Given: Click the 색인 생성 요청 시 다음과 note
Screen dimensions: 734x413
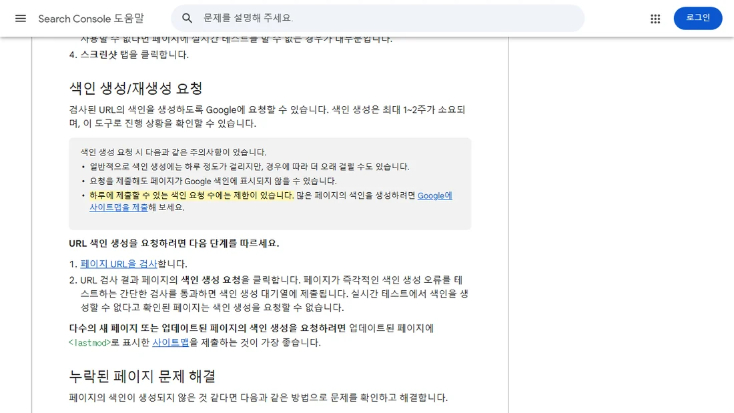Looking at the screenshot, I should click(x=173, y=152).
